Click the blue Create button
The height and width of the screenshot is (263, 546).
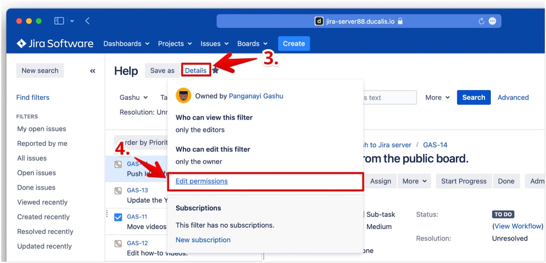[294, 44]
